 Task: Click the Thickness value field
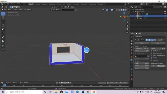142,49
